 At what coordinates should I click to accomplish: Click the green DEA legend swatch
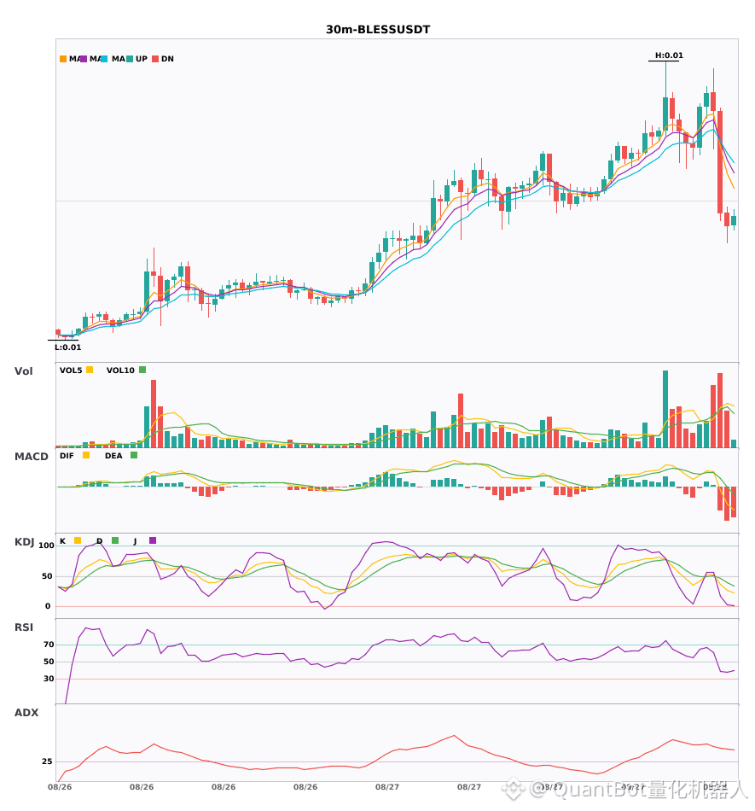click(x=134, y=455)
